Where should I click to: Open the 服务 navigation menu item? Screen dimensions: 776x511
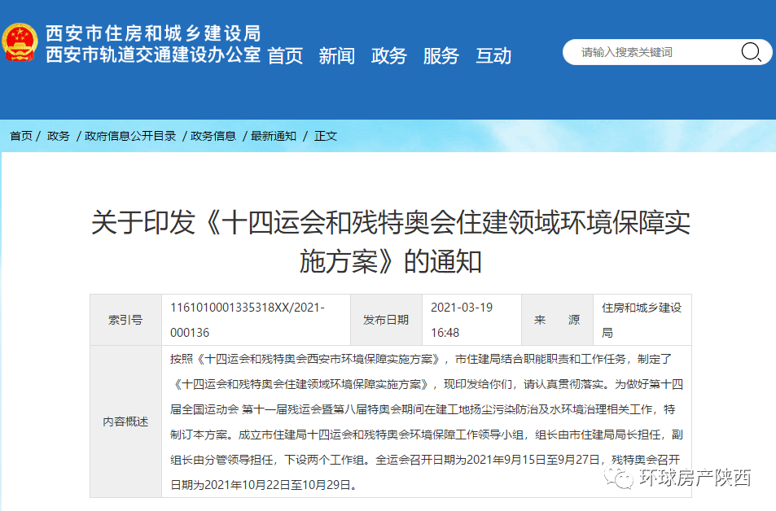pos(441,56)
